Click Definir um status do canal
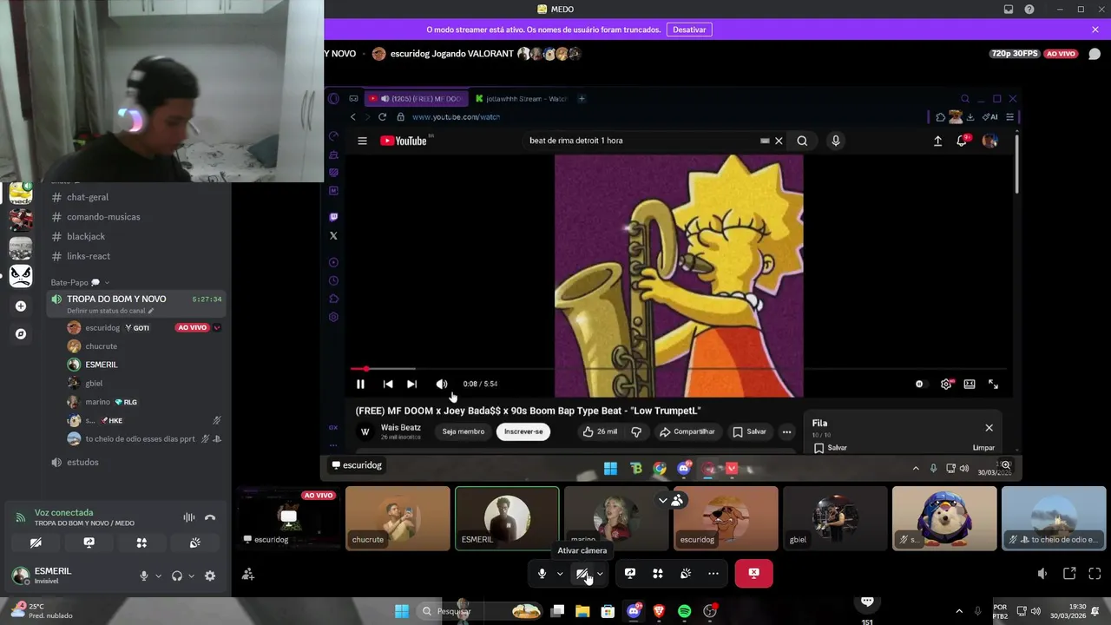1111x625 pixels. [110, 311]
